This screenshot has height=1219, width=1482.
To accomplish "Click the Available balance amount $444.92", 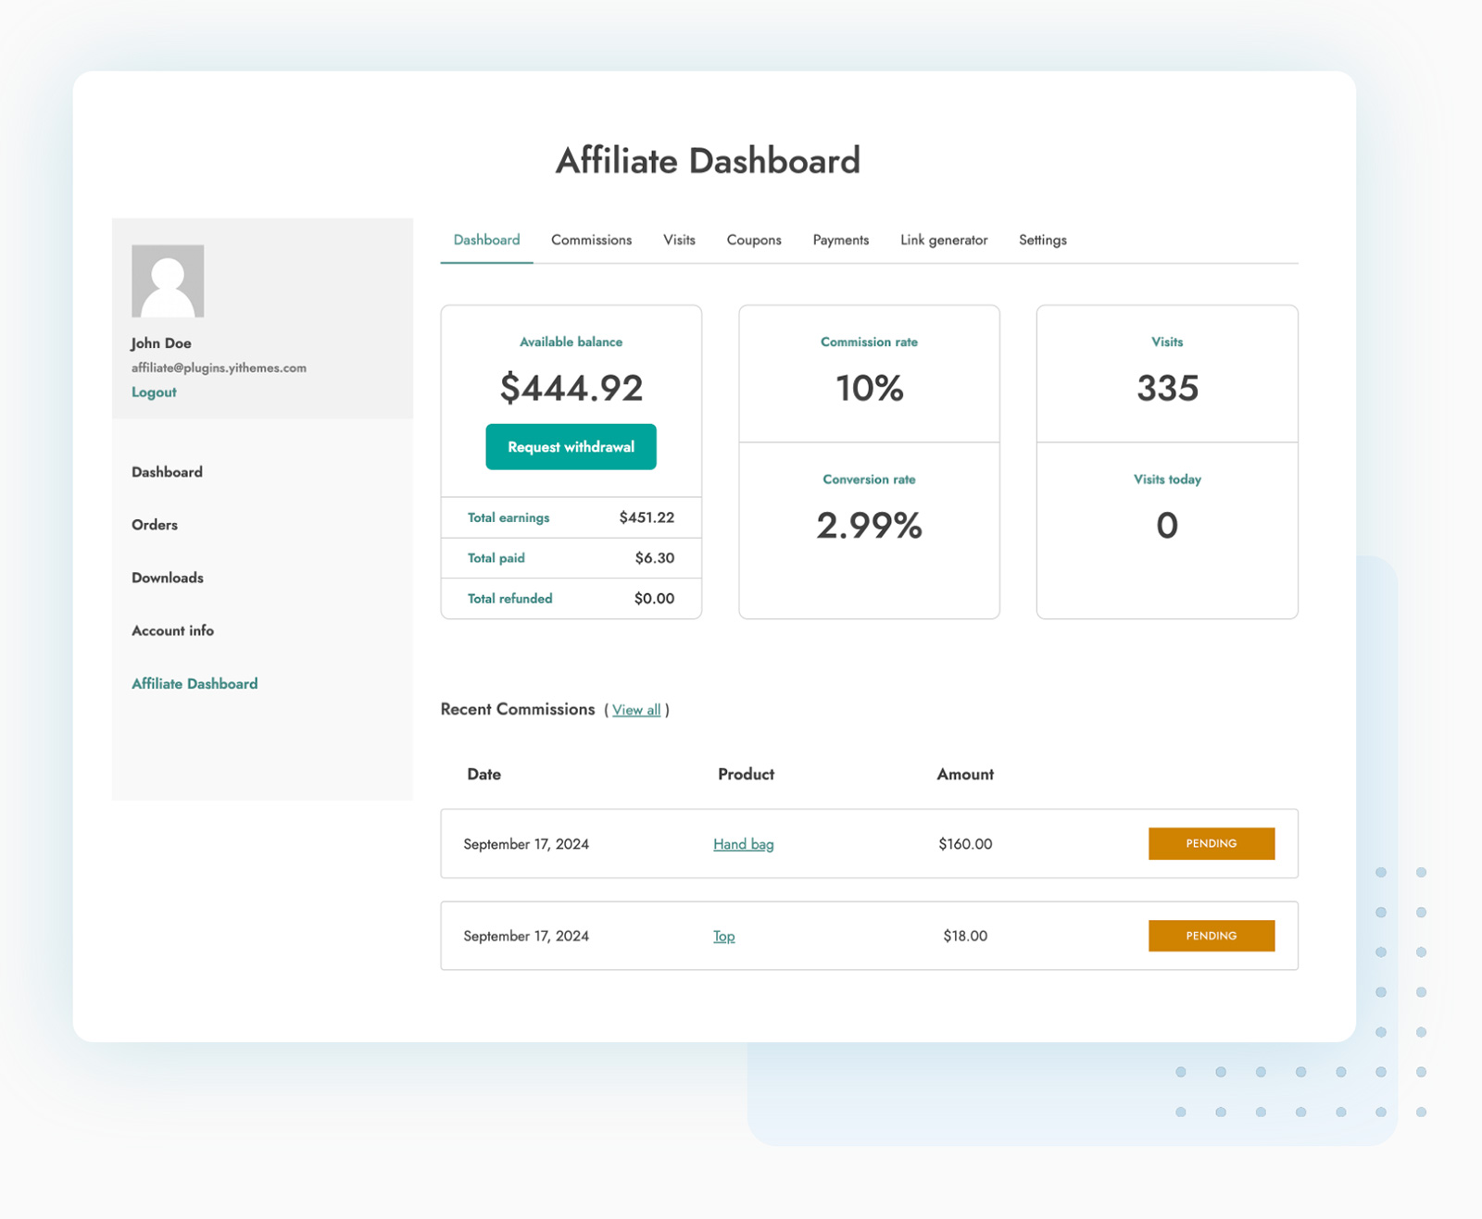I will point(571,388).
